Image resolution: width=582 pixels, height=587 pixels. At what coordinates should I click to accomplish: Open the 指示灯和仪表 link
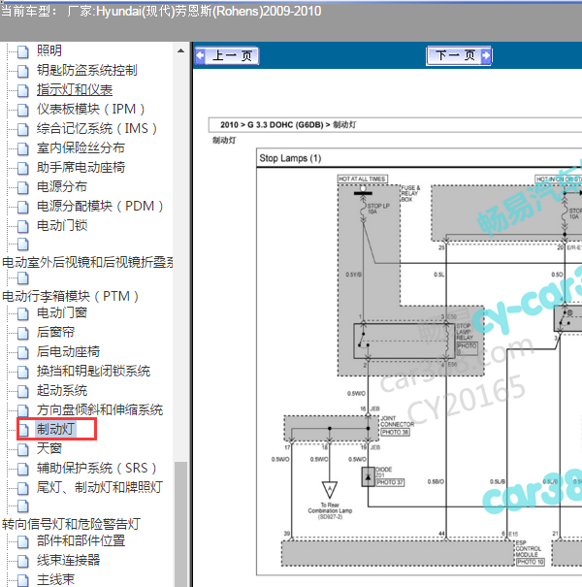tap(75, 89)
